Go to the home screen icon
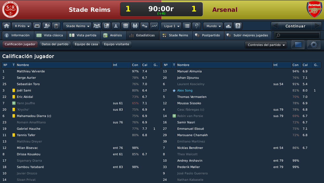Image resolution: width=324 pixels, height=183 pixels. click(6, 26)
